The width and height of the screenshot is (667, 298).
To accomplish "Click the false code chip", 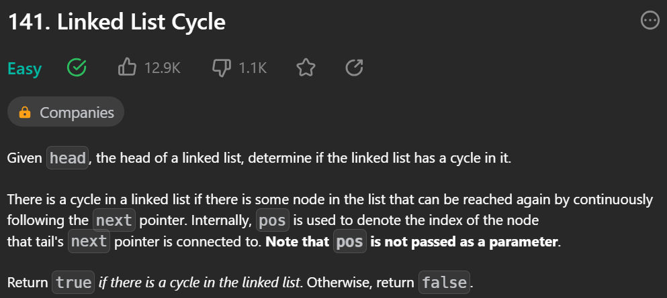I will (x=444, y=283).
